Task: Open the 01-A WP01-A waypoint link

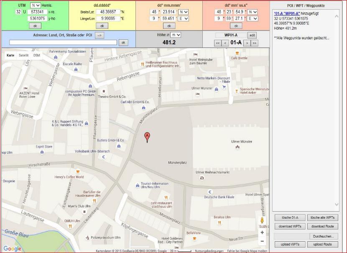Action: click(287, 13)
